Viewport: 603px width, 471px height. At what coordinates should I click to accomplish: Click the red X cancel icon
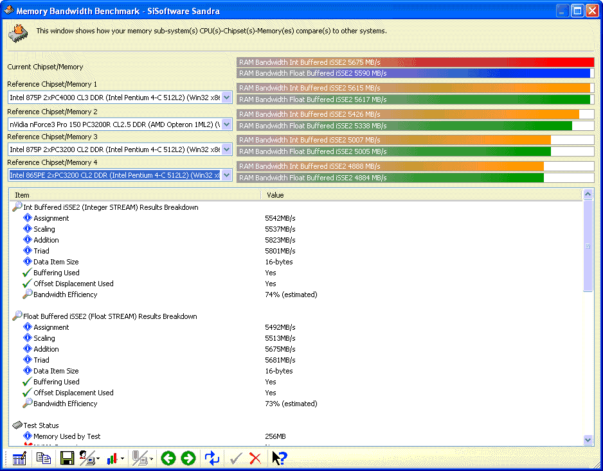[x=255, y=458]
